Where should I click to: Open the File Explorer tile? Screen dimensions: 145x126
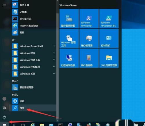[109, 58]
